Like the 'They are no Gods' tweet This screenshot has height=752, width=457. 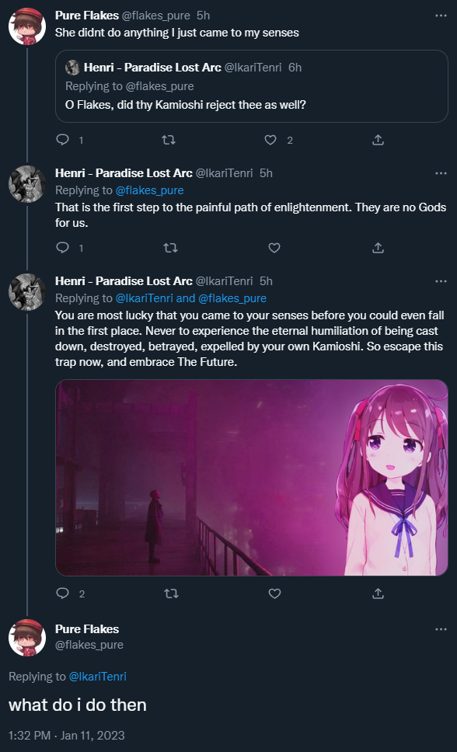tap(274, 248)
